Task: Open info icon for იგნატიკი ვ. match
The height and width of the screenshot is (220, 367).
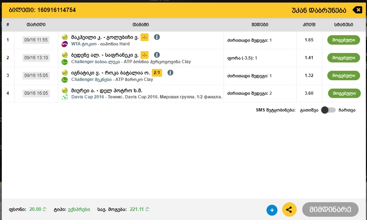Action: tap(170, 73)
